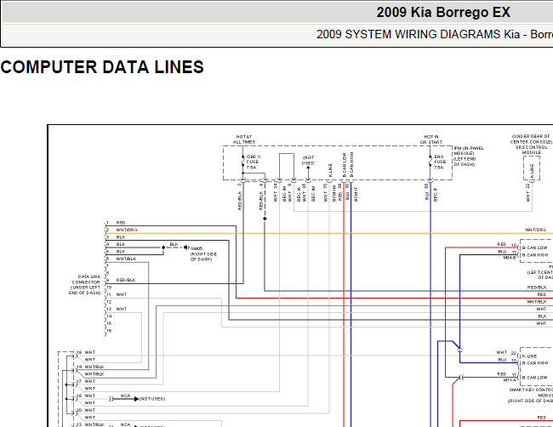This screenshot has height=427, width=553.
Task: Click the junction dot on dashed RED/BLK wire
Action: (x=265, y=219)
